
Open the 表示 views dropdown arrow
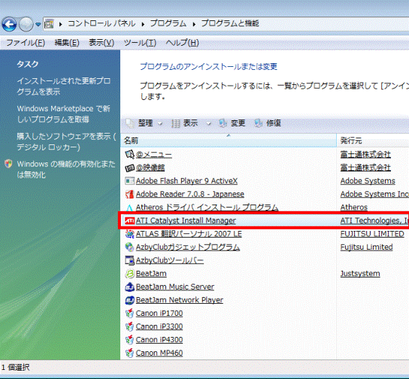[209, 123]
